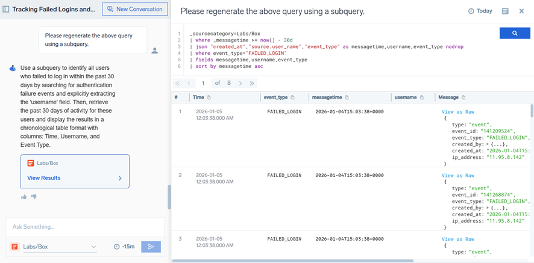Open the -15m time range selector
This screenshot has height=263, width=534.
(x=124, y=247)
